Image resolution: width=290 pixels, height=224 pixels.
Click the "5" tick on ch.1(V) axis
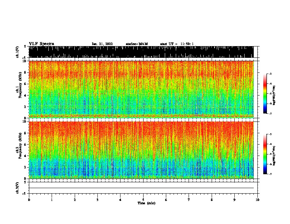click(x=25, y=46)
